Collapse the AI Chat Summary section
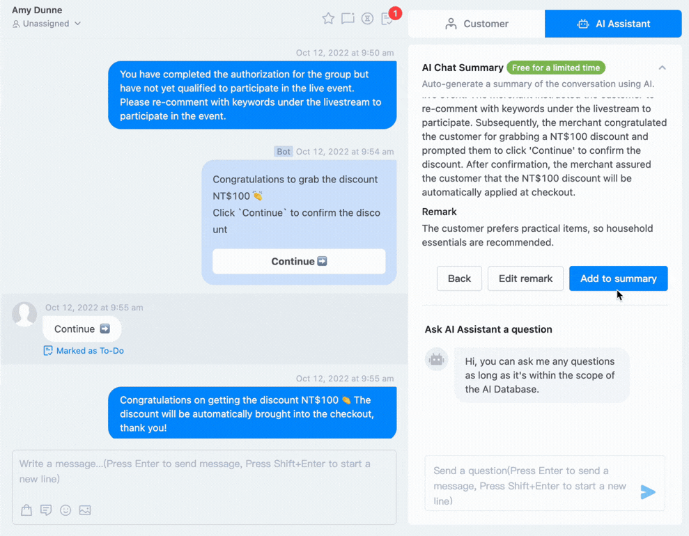This screenshot has width=689, height=536. click(x=663, y=68)
